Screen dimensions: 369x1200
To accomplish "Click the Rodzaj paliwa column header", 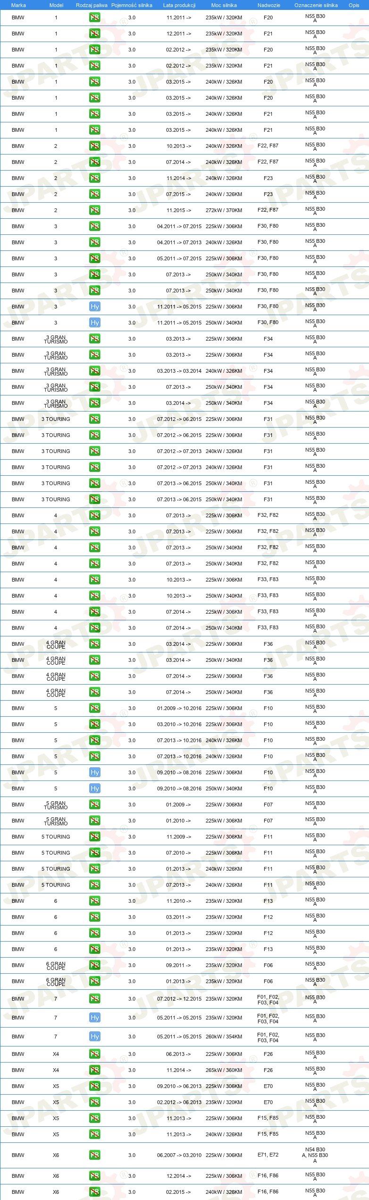I will click(x=92, y=5).
